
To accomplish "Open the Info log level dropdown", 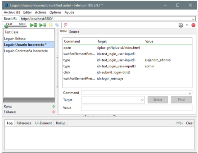I will pyautogui.click(x=179, y=123).
